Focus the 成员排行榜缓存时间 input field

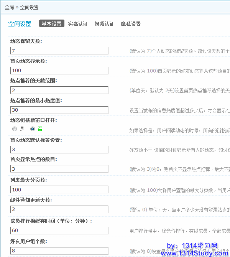[59, 231]
